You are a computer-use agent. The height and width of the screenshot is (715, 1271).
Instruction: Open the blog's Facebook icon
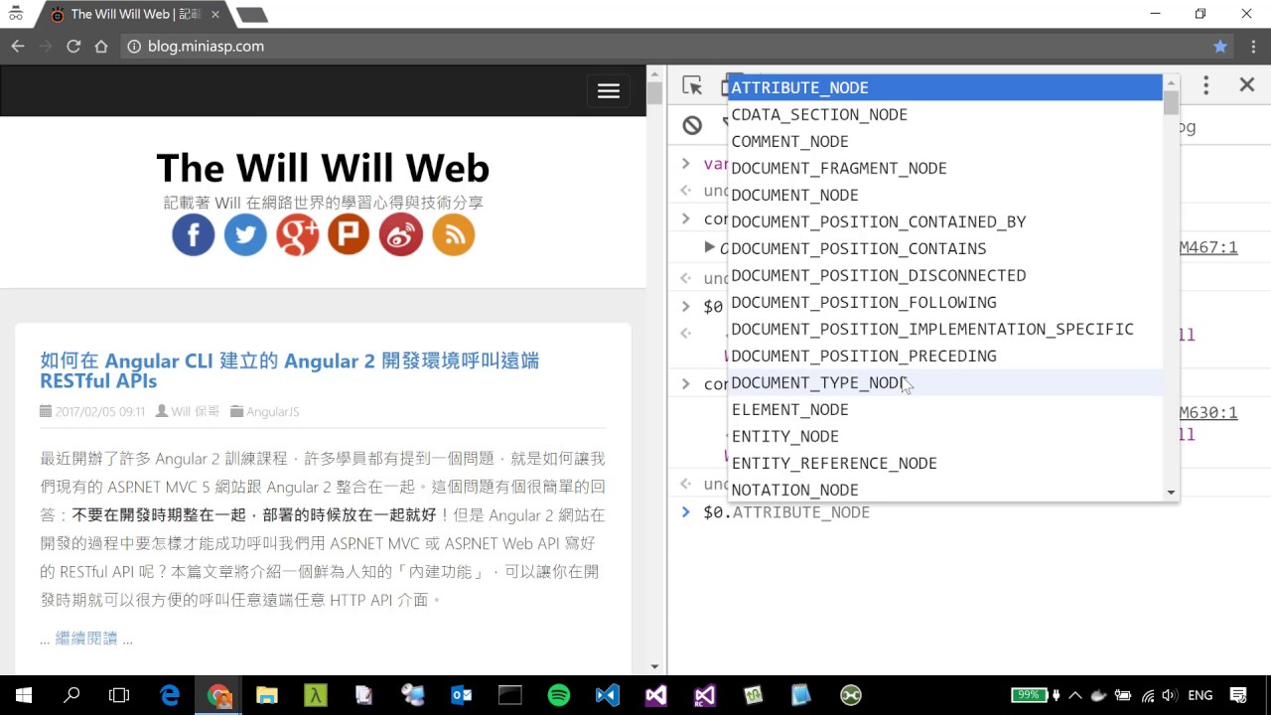point(193,235)
